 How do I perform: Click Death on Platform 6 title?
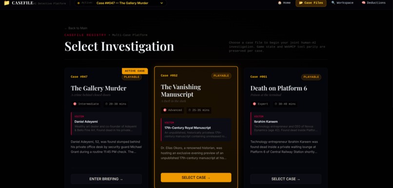click(279, 88)
